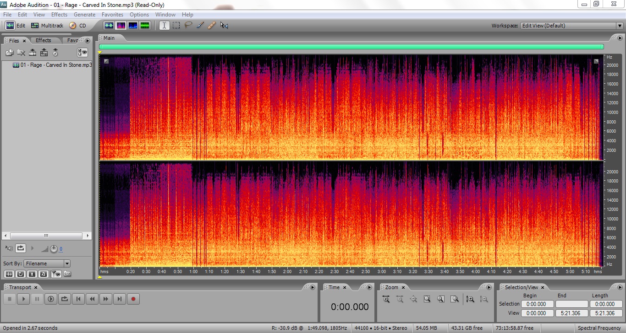Screen dimensions: 626x333
Task: Toggle loop play in Files panel
Action: pos(21,248)
